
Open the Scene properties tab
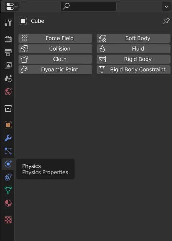[x=8, y=78]
